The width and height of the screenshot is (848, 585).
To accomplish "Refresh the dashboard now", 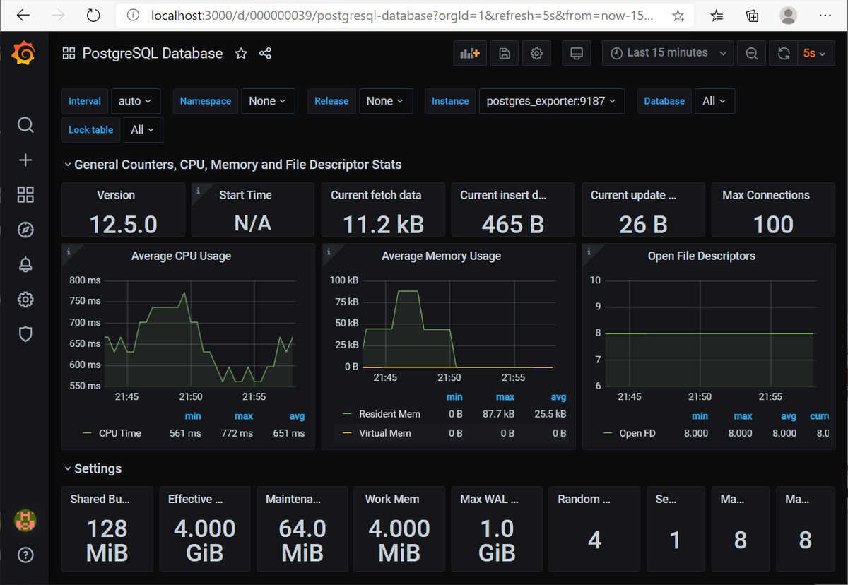I will click(x=783, y=53).
